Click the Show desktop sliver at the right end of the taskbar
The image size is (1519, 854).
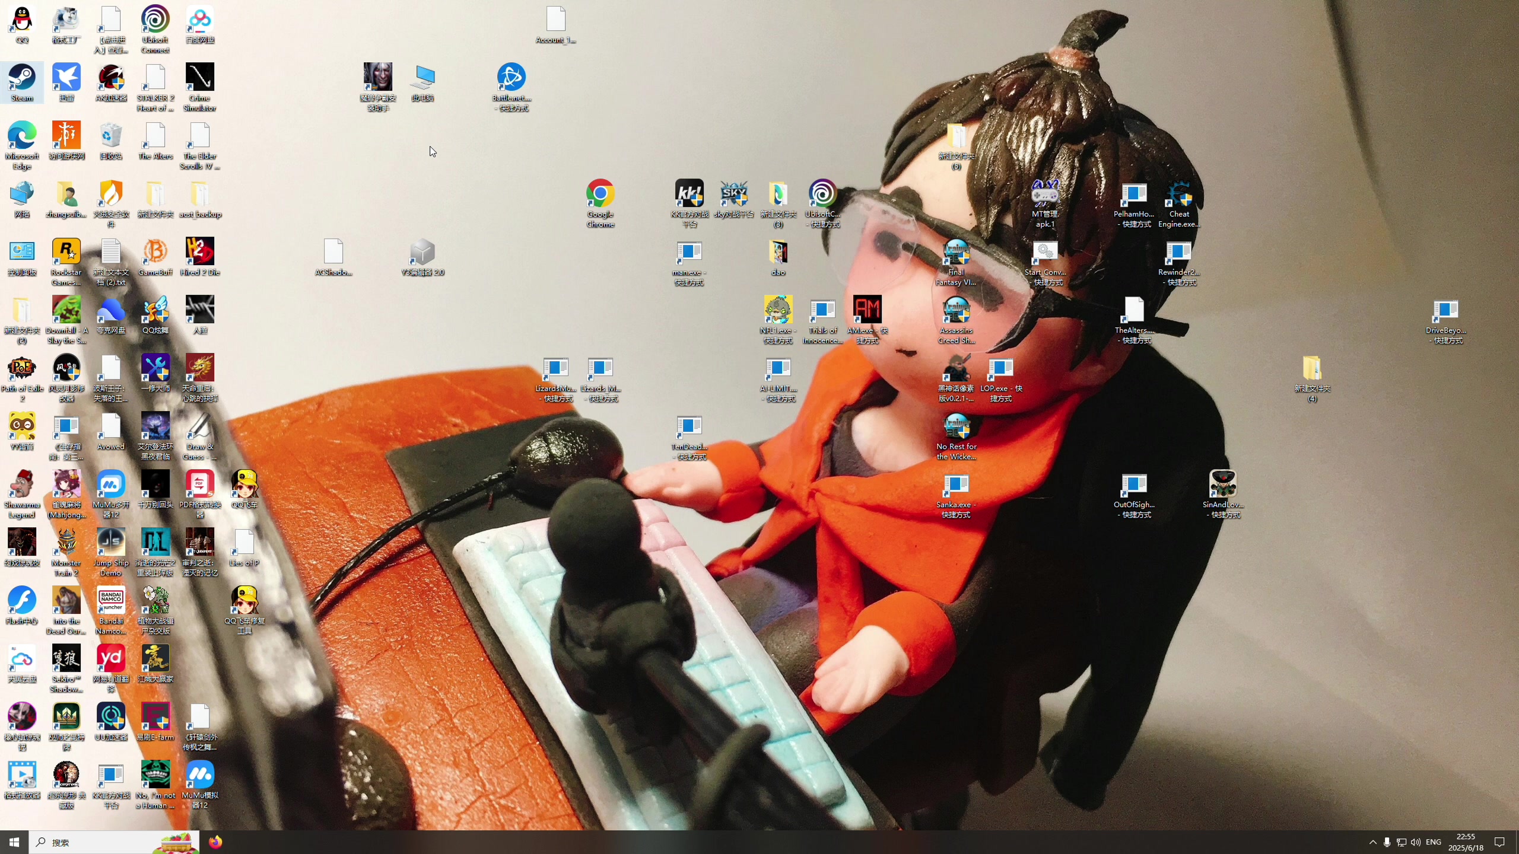pos(1517,842)
